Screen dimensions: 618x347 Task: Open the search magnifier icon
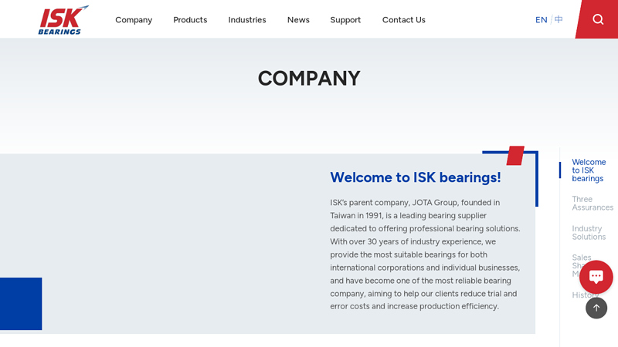(x=598, y=19)
